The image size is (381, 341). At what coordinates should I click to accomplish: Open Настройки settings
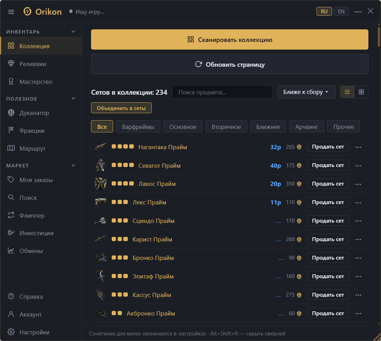click(41, 332)
